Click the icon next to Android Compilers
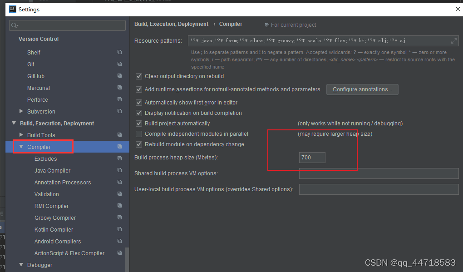This screenshot has width=463, height=272. [x=119, y=241]
